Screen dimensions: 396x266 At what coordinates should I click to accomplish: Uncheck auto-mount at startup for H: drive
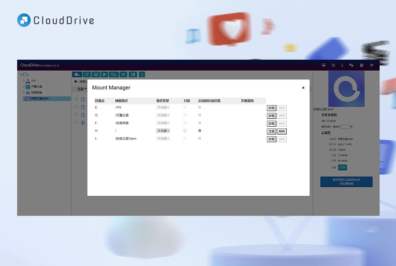200,131
